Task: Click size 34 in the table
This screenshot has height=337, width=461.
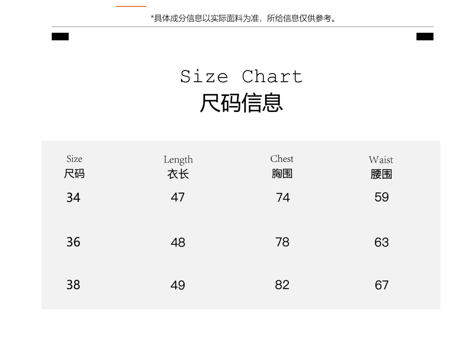Action: tap(73, 197)
